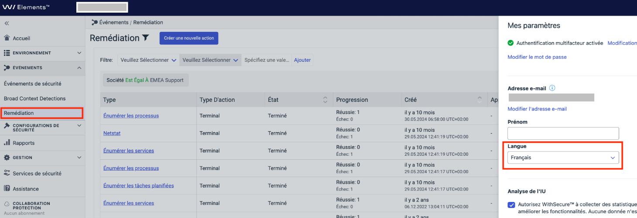The width and height of the screenshot is (637, 218).
Task: Open the filter funnel icon beside Remédiation
Action: click(146, 38)
